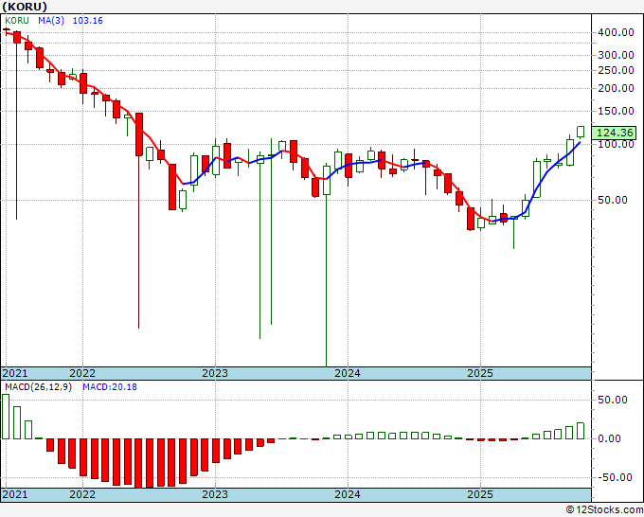Screen dimensions: 644x517
Task: Click the latest green candlestick near 124
Action: 581,132
